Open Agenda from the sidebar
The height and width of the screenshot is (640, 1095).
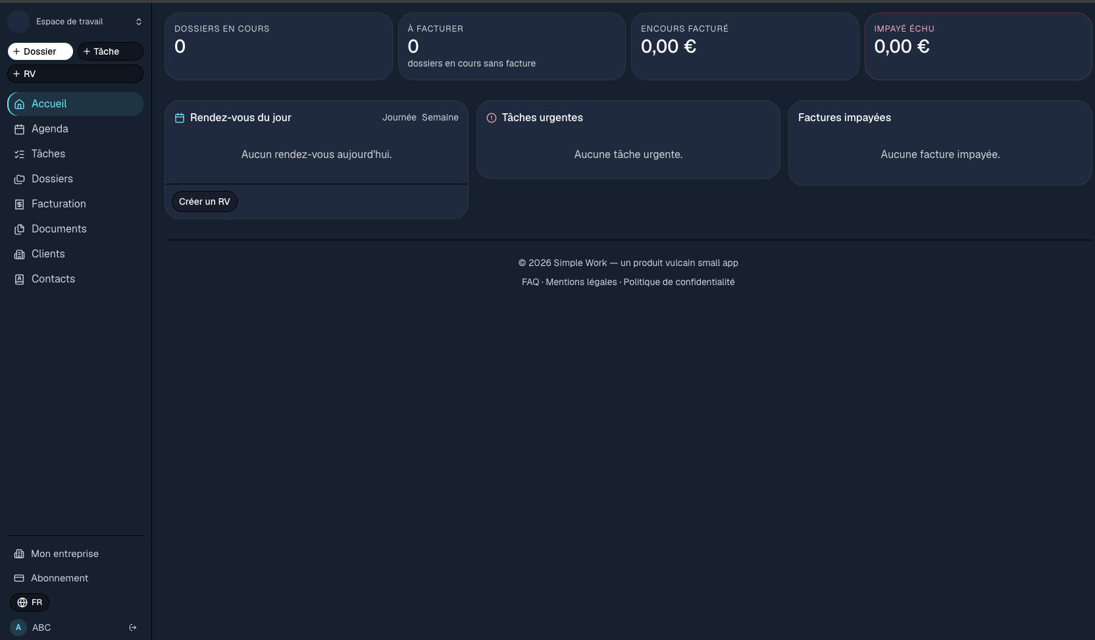click(x=75, y=129)
